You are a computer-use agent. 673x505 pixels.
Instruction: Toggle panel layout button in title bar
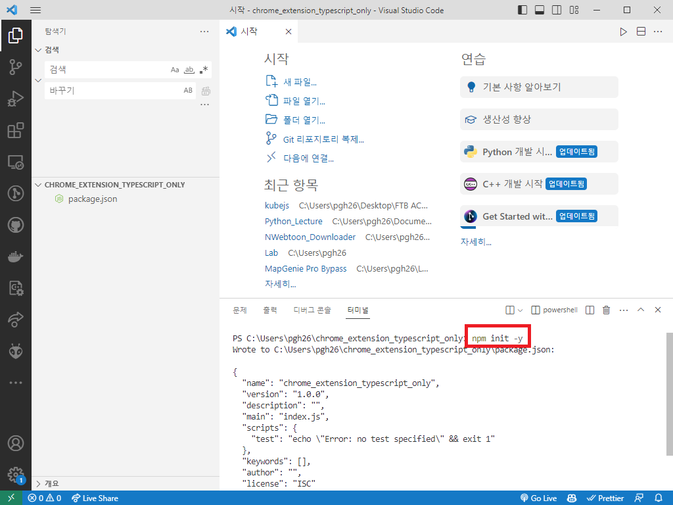[540, 10]
